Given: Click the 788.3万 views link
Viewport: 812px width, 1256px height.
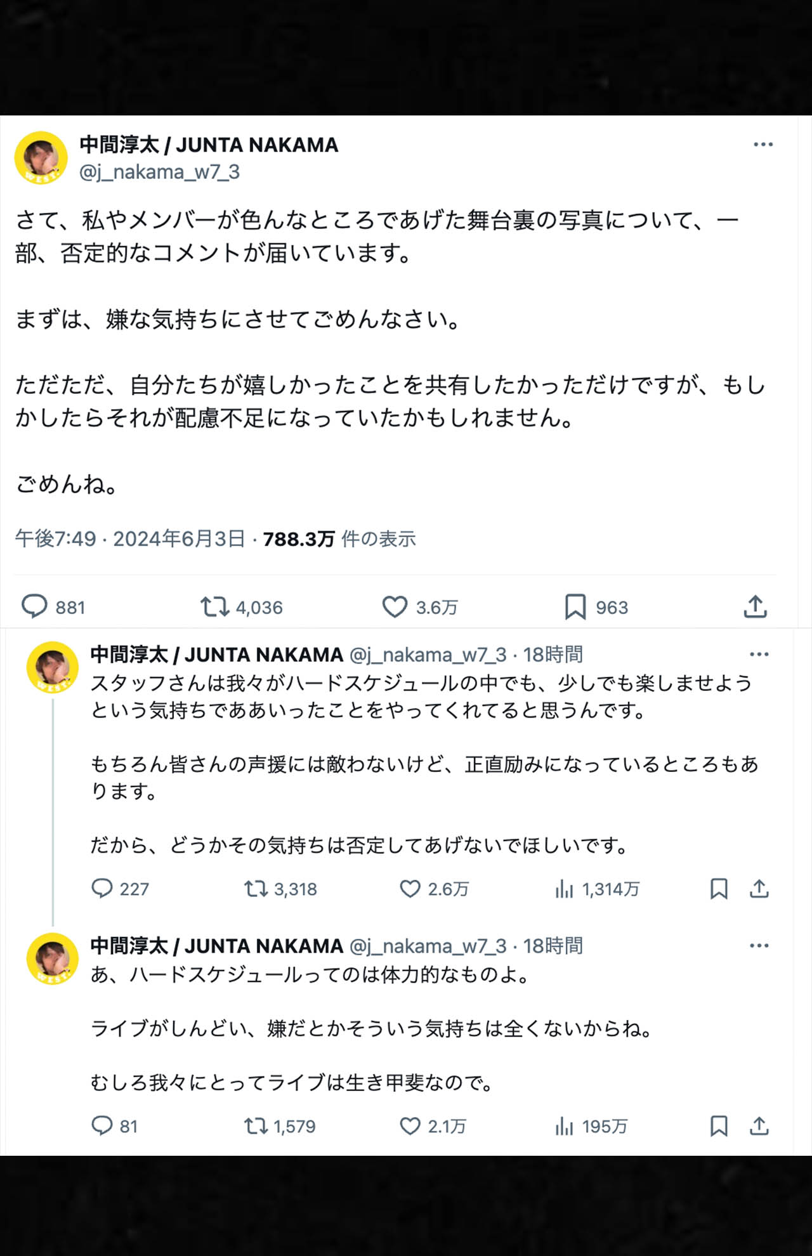Looking at the screenshot, I should pyautogui.click(x=304, y=539).
